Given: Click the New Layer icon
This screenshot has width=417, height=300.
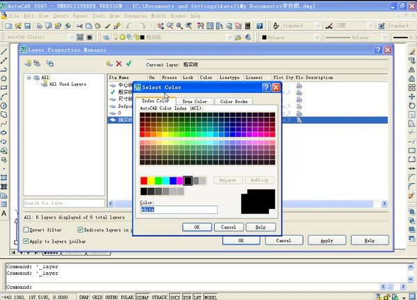Looking at the screenshot, I should [108, 63].
